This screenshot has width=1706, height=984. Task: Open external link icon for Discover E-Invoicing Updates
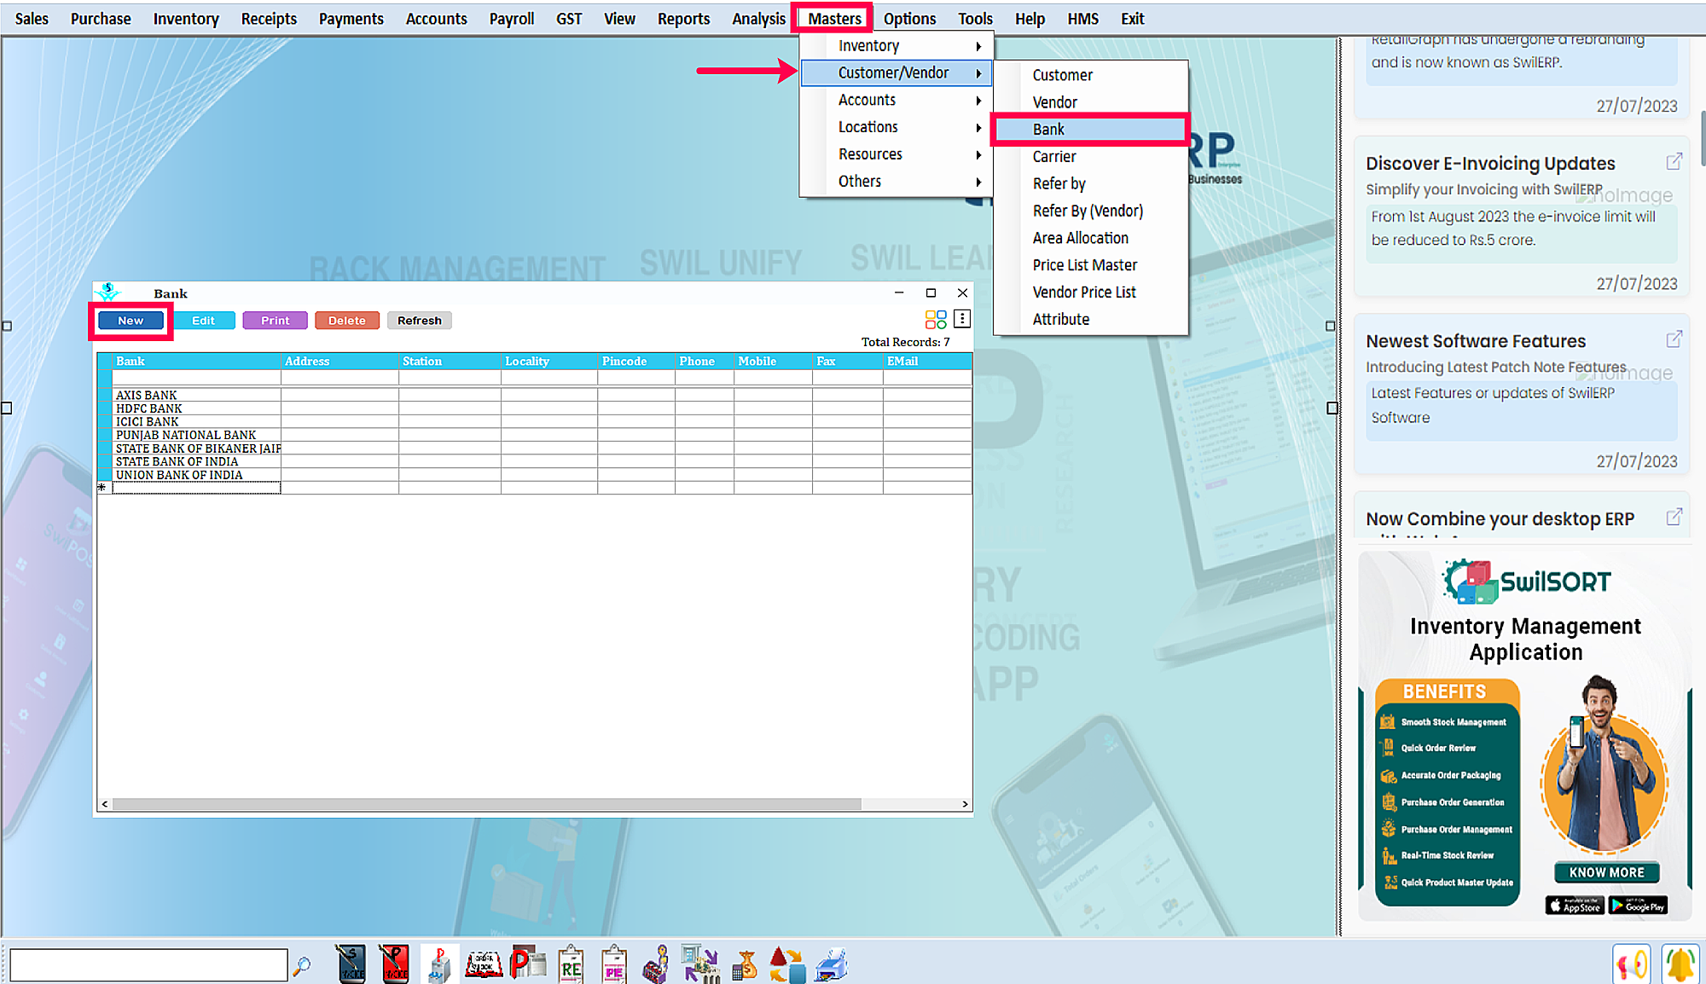1674,161
